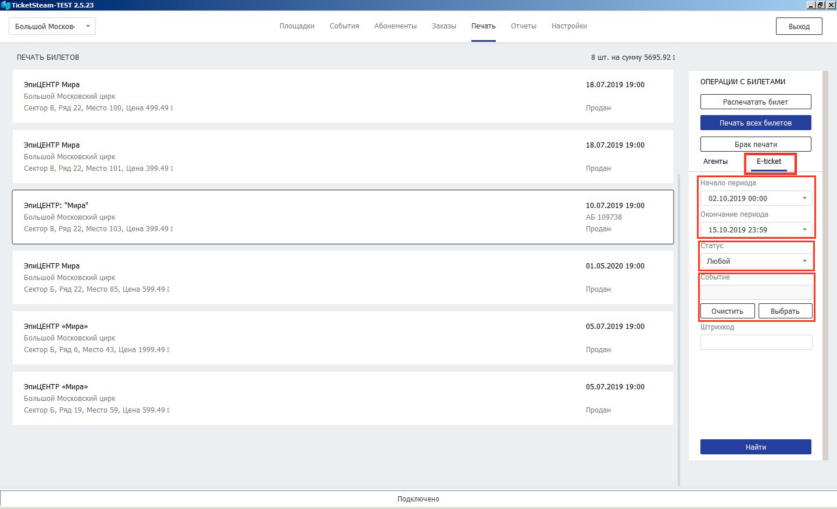This screenshot has height=509, width=837.
Task: Focus the Штрихкод input field
Action: (x=756, y=342)
